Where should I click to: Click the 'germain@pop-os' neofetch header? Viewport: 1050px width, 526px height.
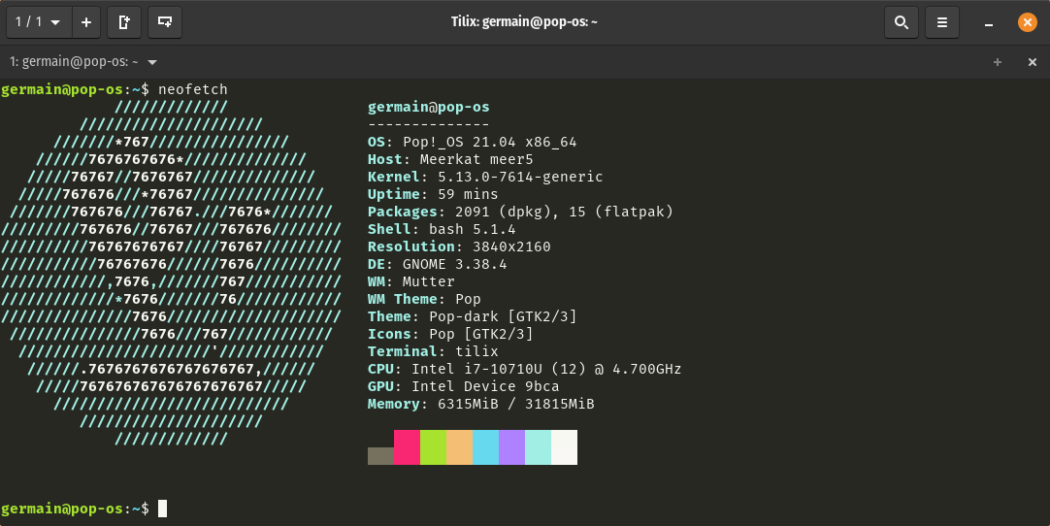[429, 107]
